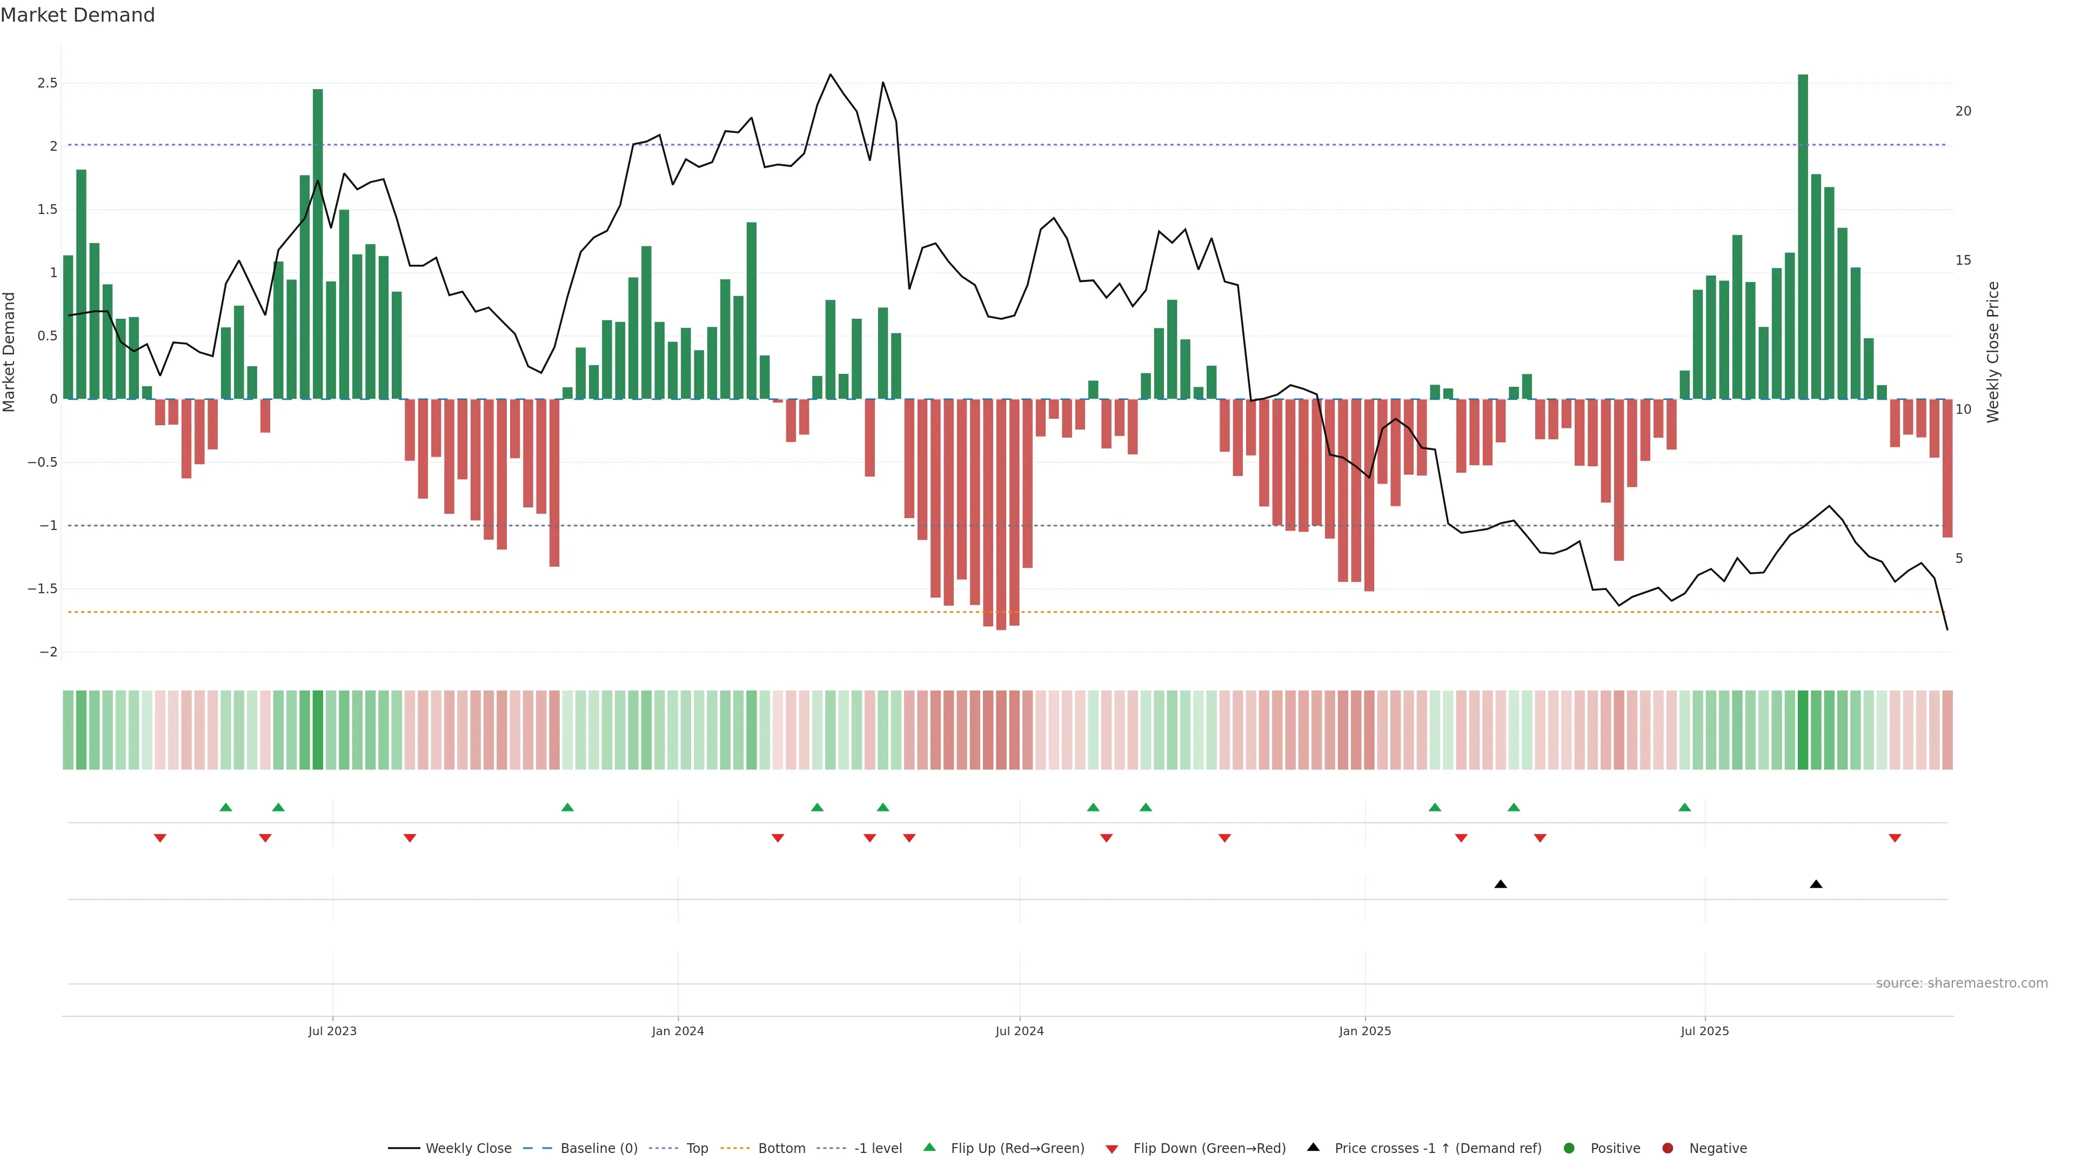2075x1167 pixels.
Task: Click black triangle marker after Jul 2025
Action: (x=1816, y=884)
